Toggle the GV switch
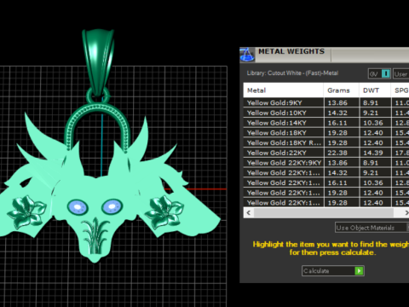 click(x=379, y=74)
